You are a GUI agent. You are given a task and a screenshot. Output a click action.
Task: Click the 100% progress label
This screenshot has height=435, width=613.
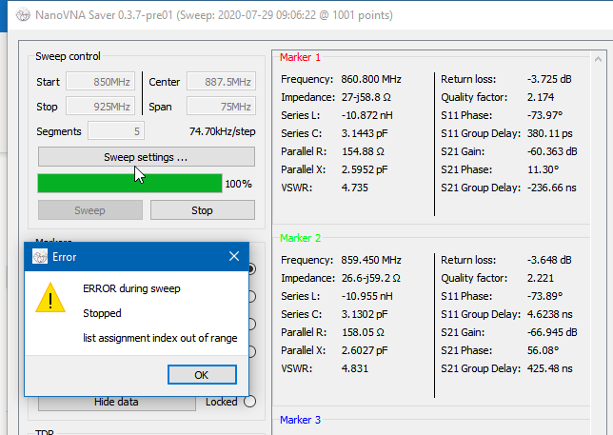click(x=239, y=184)
